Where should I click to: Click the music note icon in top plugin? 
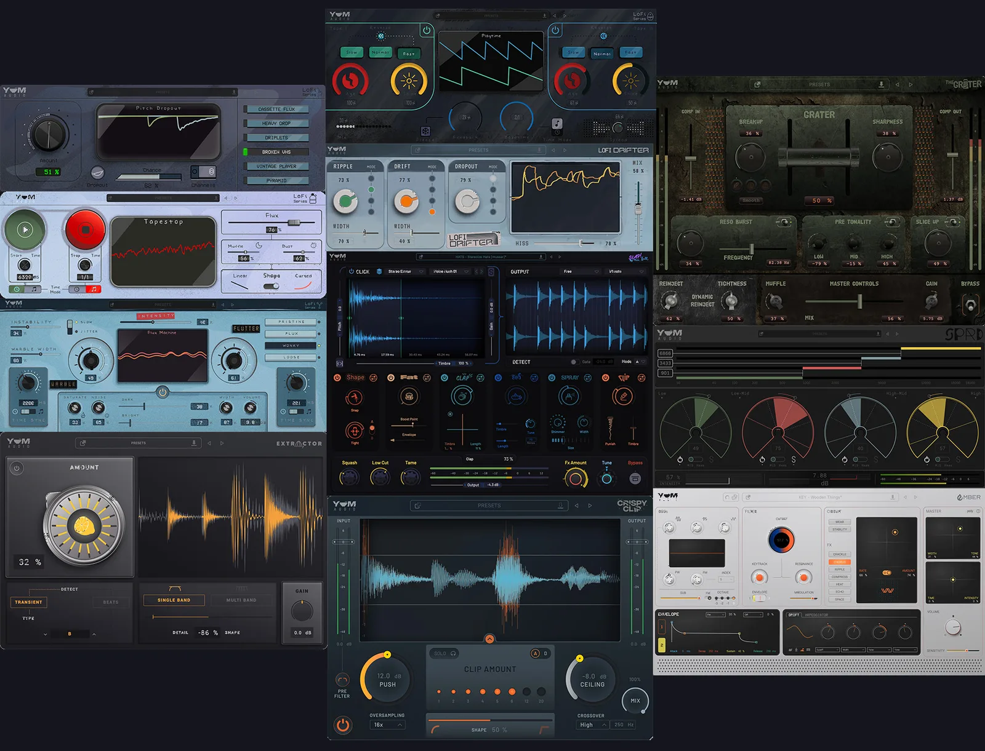(557, 124)
